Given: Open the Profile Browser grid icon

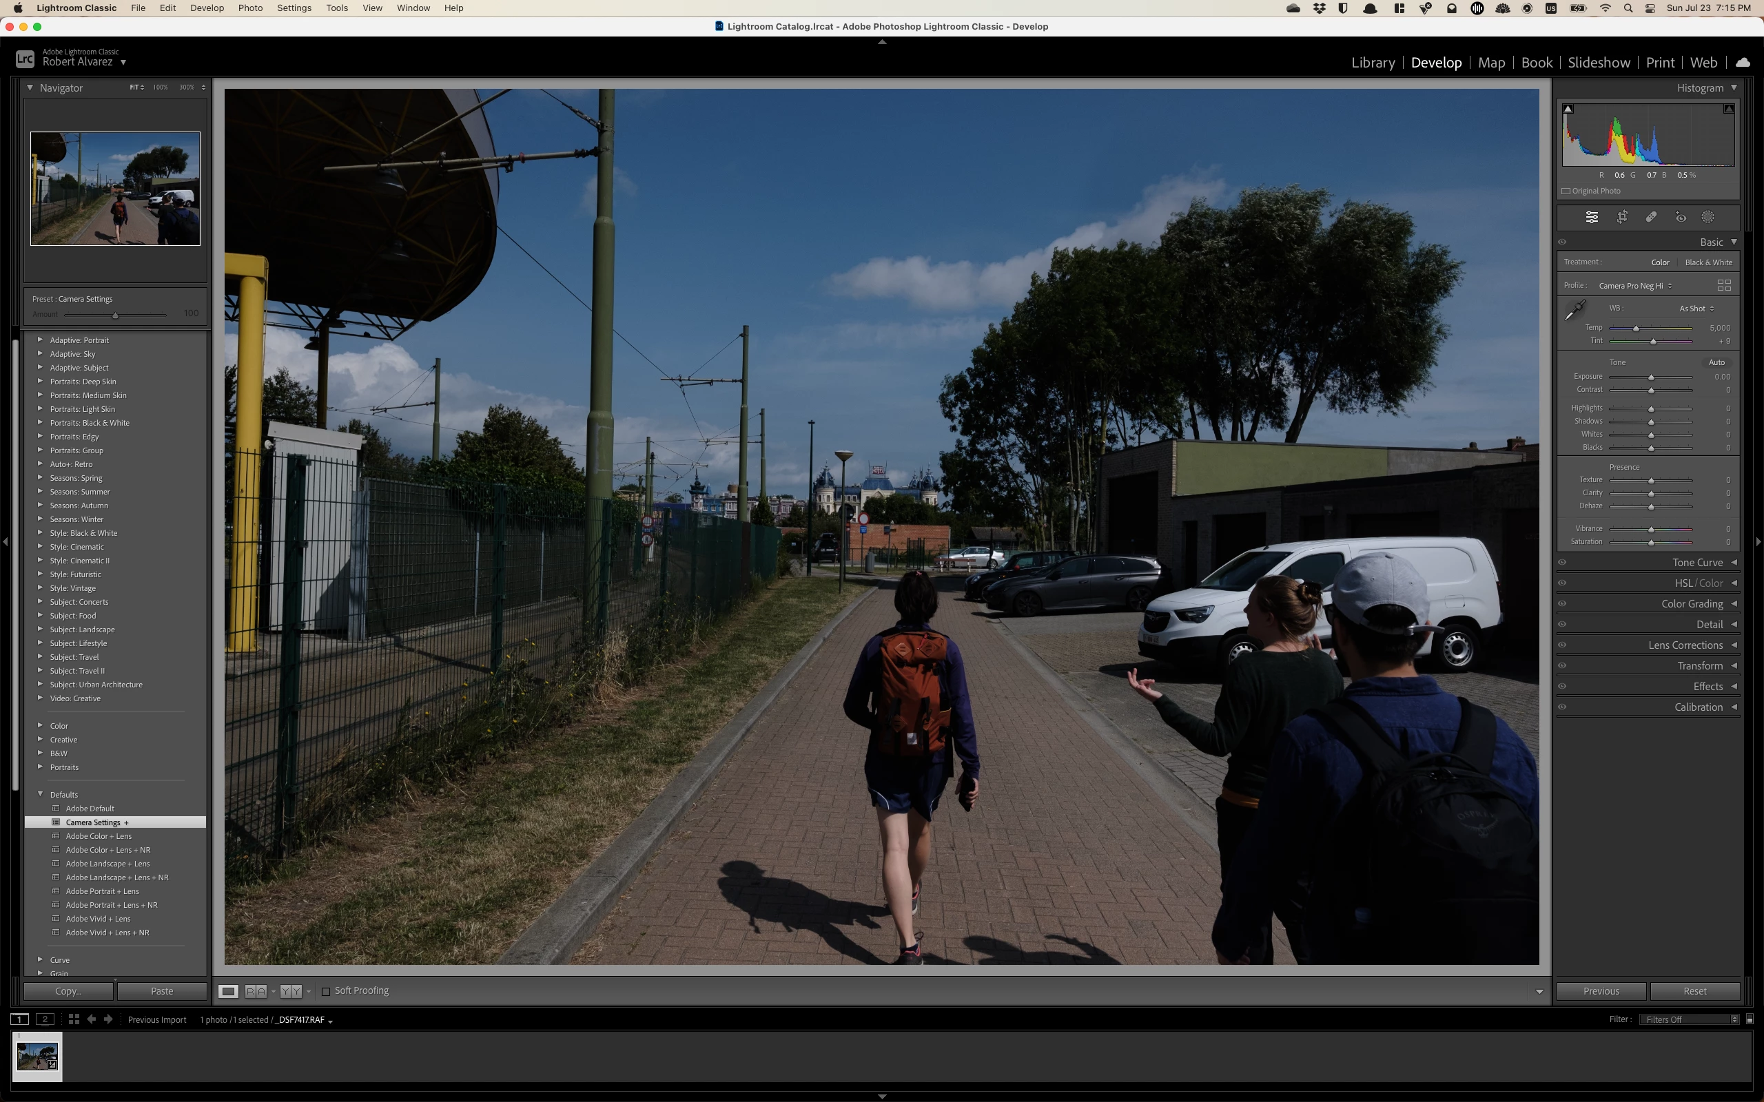Looking at the screenshot, I should (1724, 285).
